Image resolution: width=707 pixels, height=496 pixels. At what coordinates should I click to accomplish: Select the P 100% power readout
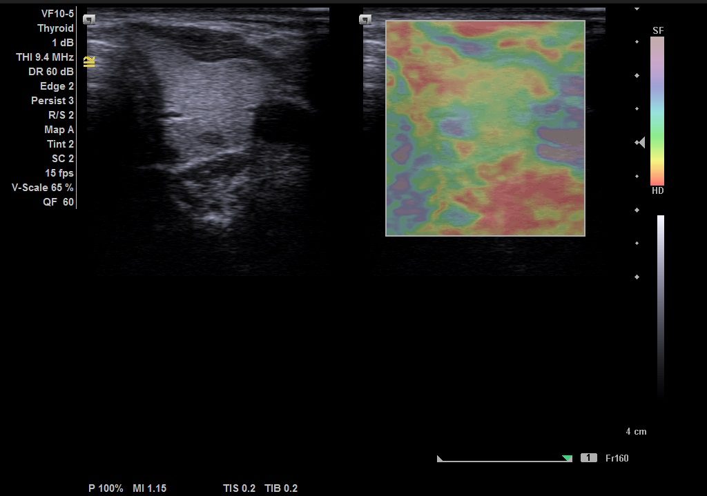pyautogui.click(x=106, y=488)
